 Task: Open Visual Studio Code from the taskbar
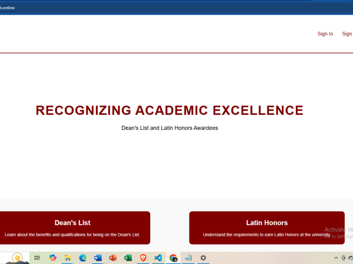[x=158, y=258]
